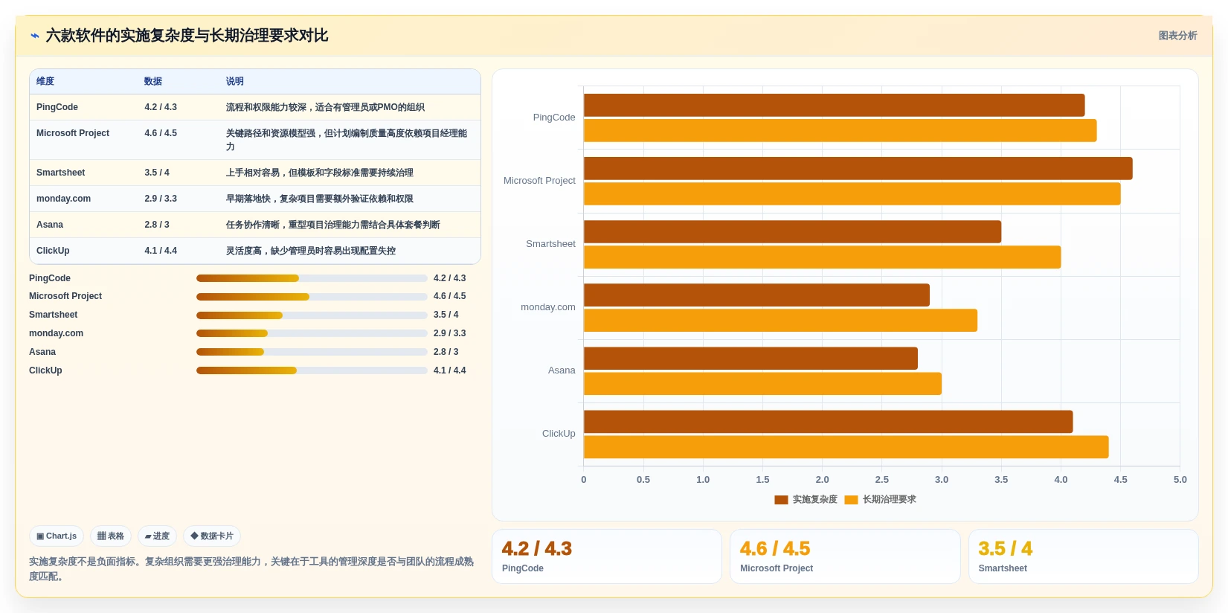Click PingCode light orange bar in chart

(840, 130)
